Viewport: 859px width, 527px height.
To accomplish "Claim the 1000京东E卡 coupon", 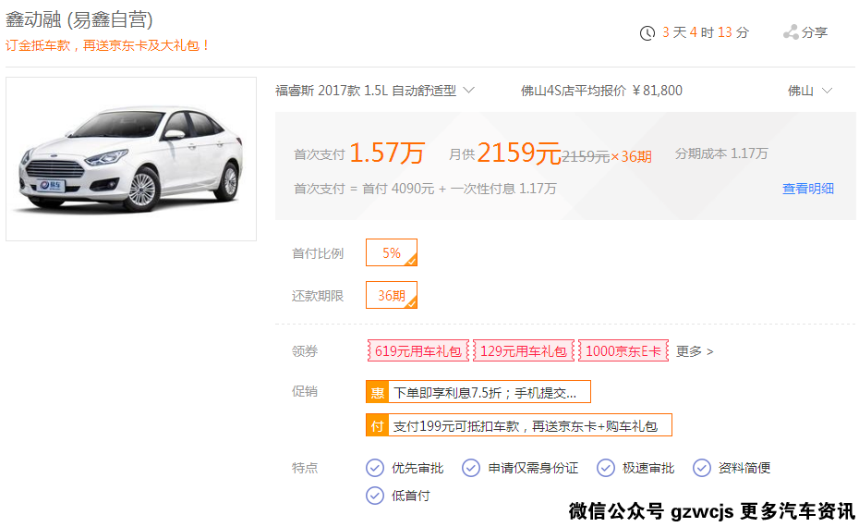I will (x=623, y=351).
